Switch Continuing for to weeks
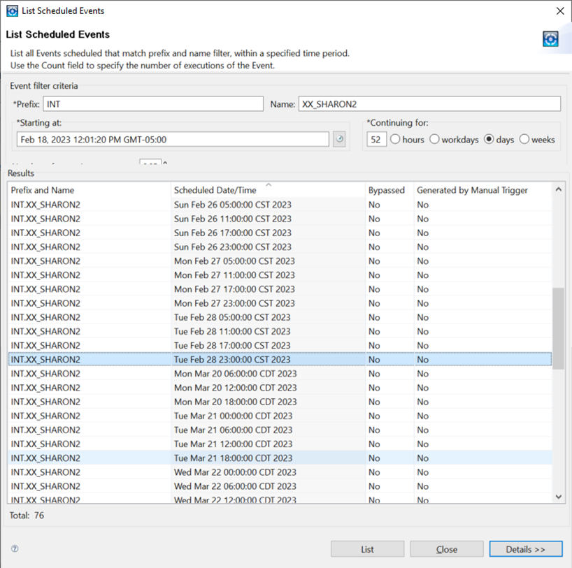 (524, 139)
